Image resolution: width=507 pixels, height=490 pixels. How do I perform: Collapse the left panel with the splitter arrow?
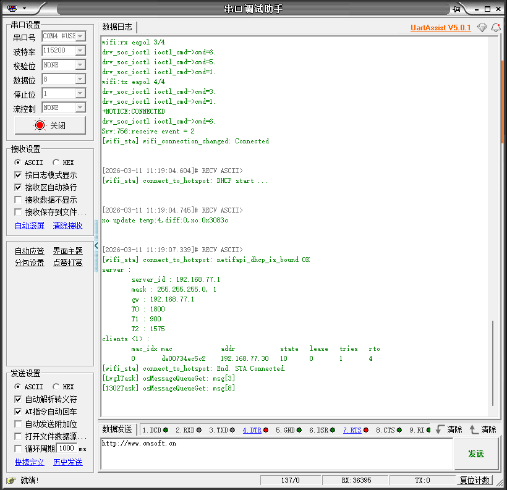tap(96, 246)
